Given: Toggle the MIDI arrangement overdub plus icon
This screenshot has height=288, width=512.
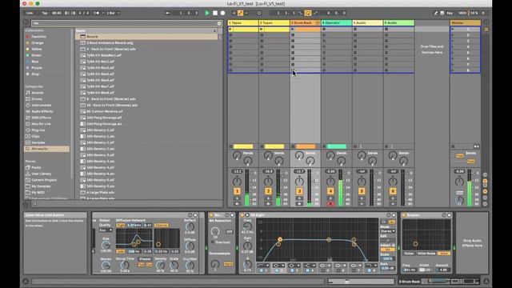Looking at the screenshot, I should coord(234,13).
